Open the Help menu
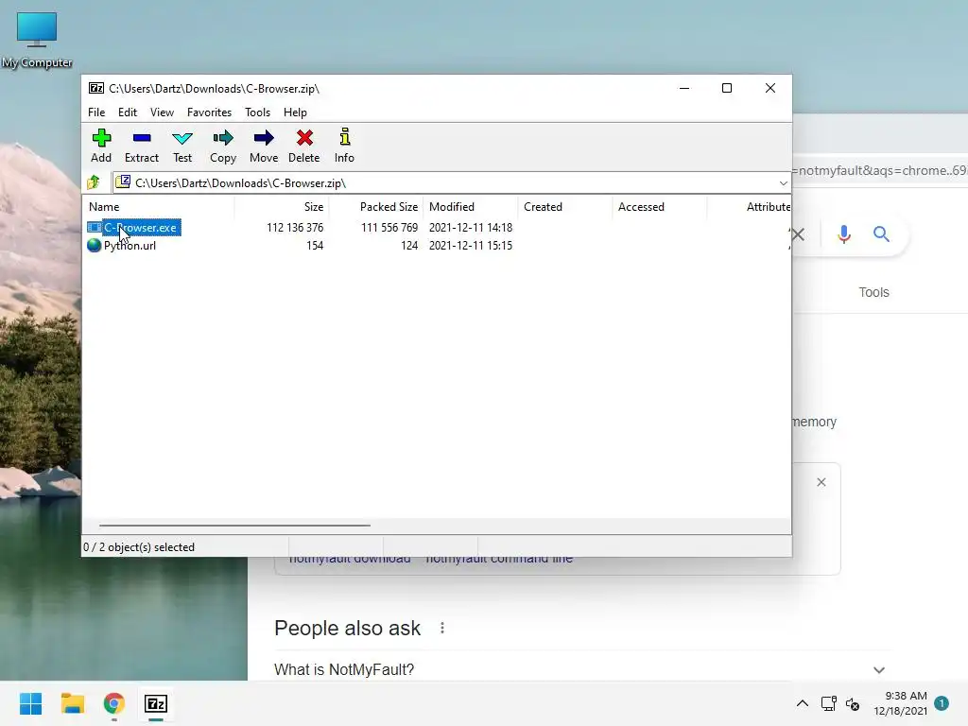Screen dimensions: 968x726 click(295, 112)
